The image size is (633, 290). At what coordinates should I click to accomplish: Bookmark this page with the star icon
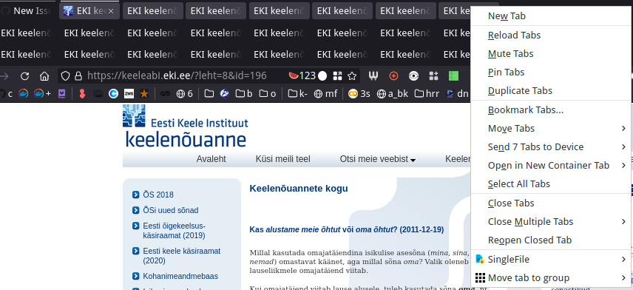pyautogui.click(x=352, y=75)
